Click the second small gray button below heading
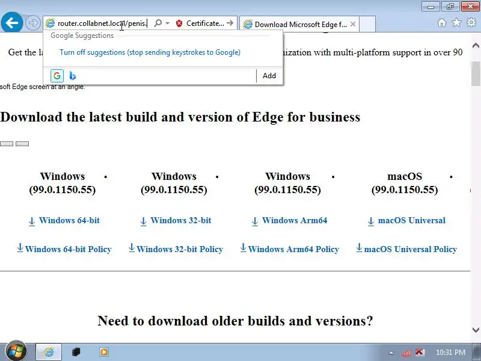 click(x=22, y=144)
